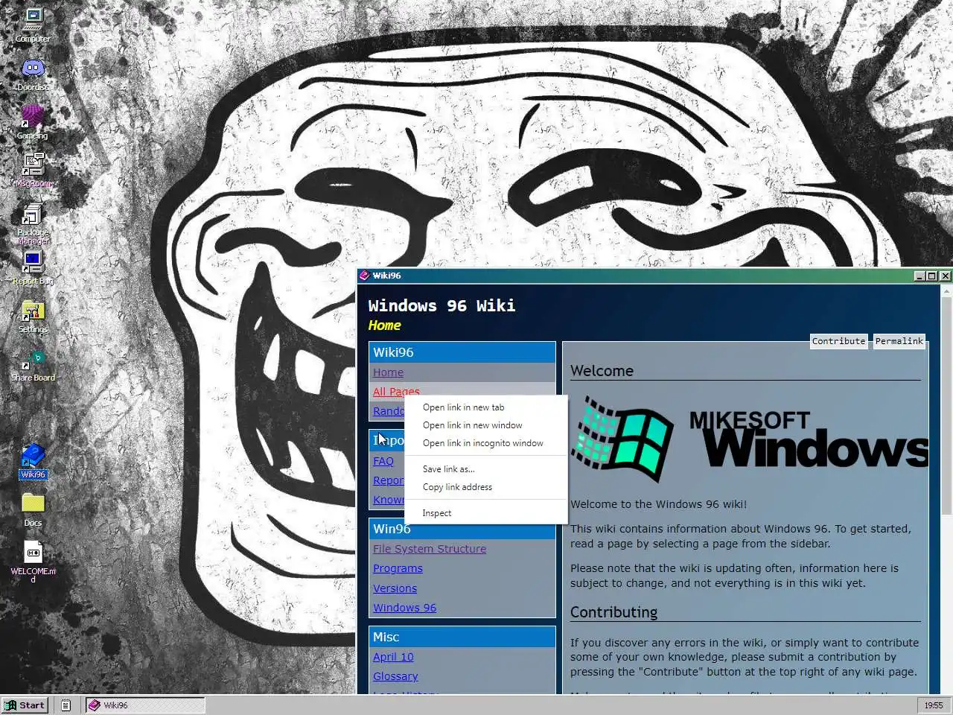953x715 pixels.
Task: Open the FAQ link
Action: [x=383, y=461]
